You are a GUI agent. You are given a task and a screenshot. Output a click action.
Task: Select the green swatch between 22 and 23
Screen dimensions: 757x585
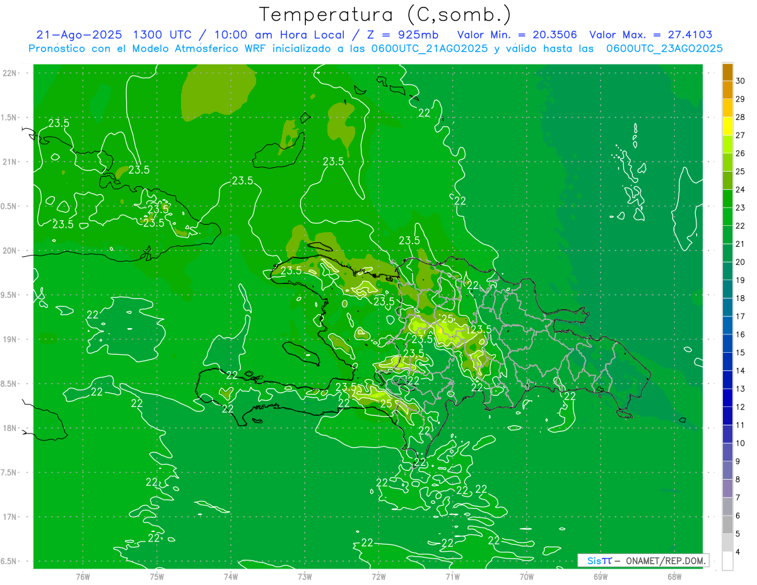click(x=727, y=217)
